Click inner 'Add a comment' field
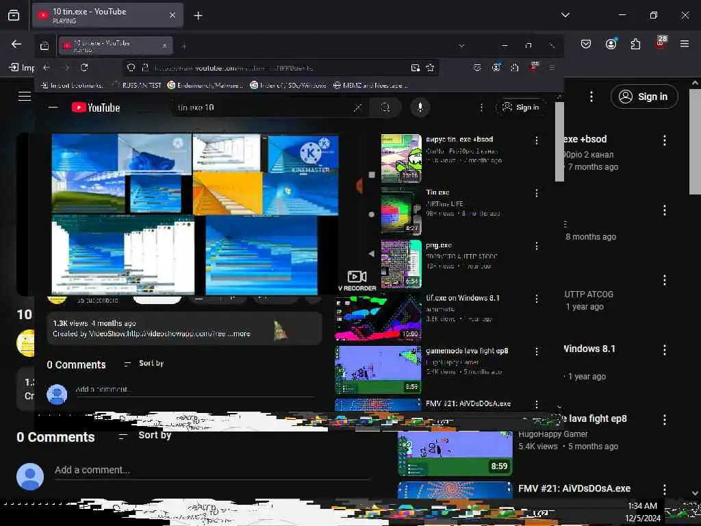Image resolution: width=701 pixels, height=526 pixels. click(195, 390)
